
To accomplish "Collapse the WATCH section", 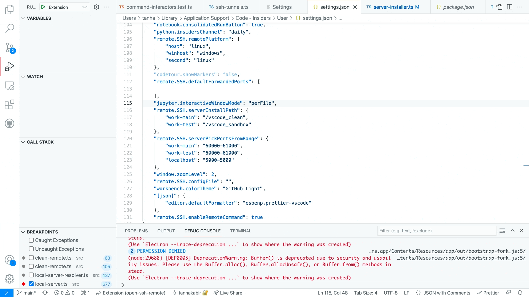I will [x=67, y=76].
